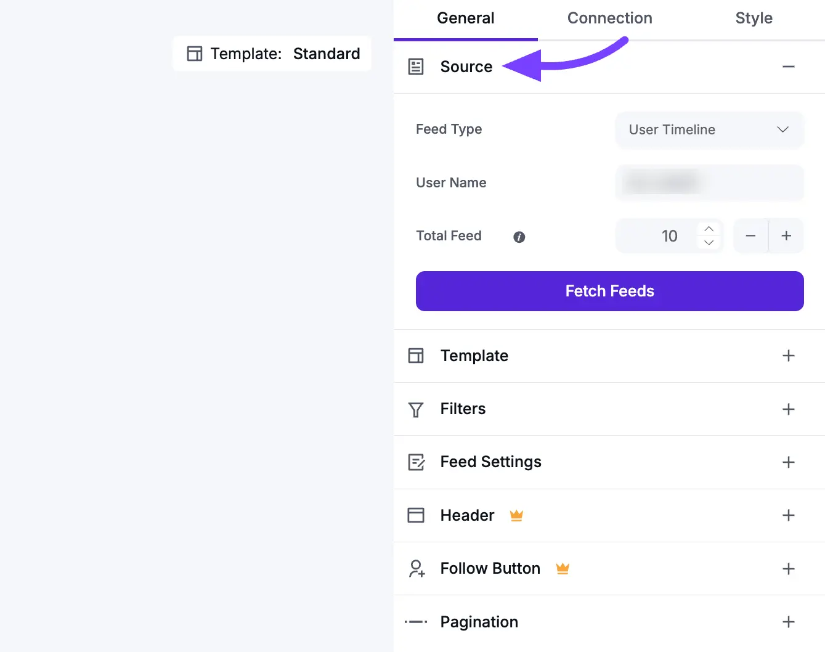This screenshot has width=825, height=652.
Task: Click the Template: Standard button
Action: click(x=272, y=54)
